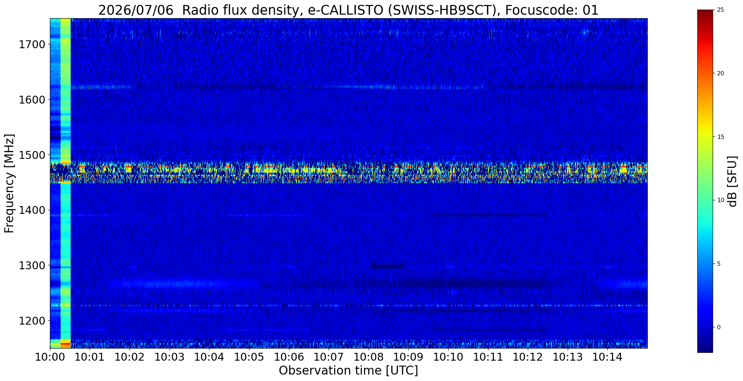
Task: Click the colorbar tick label 25
Action: pos(720,10)
